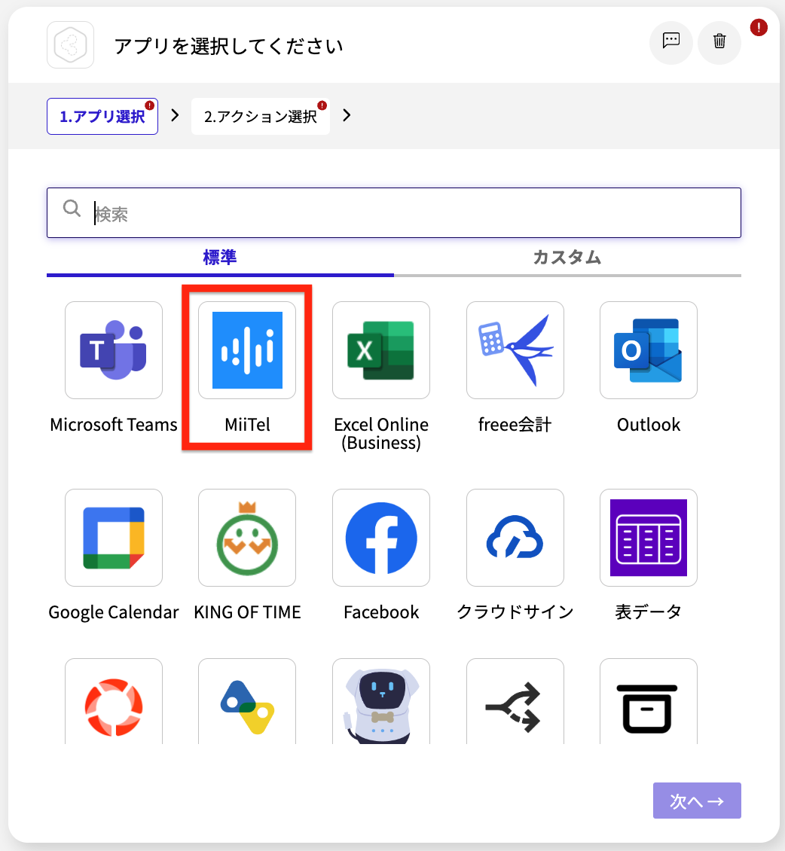The image size is (785, 851).
Task: Open the comment bubble icon
Action: (671, 41)
